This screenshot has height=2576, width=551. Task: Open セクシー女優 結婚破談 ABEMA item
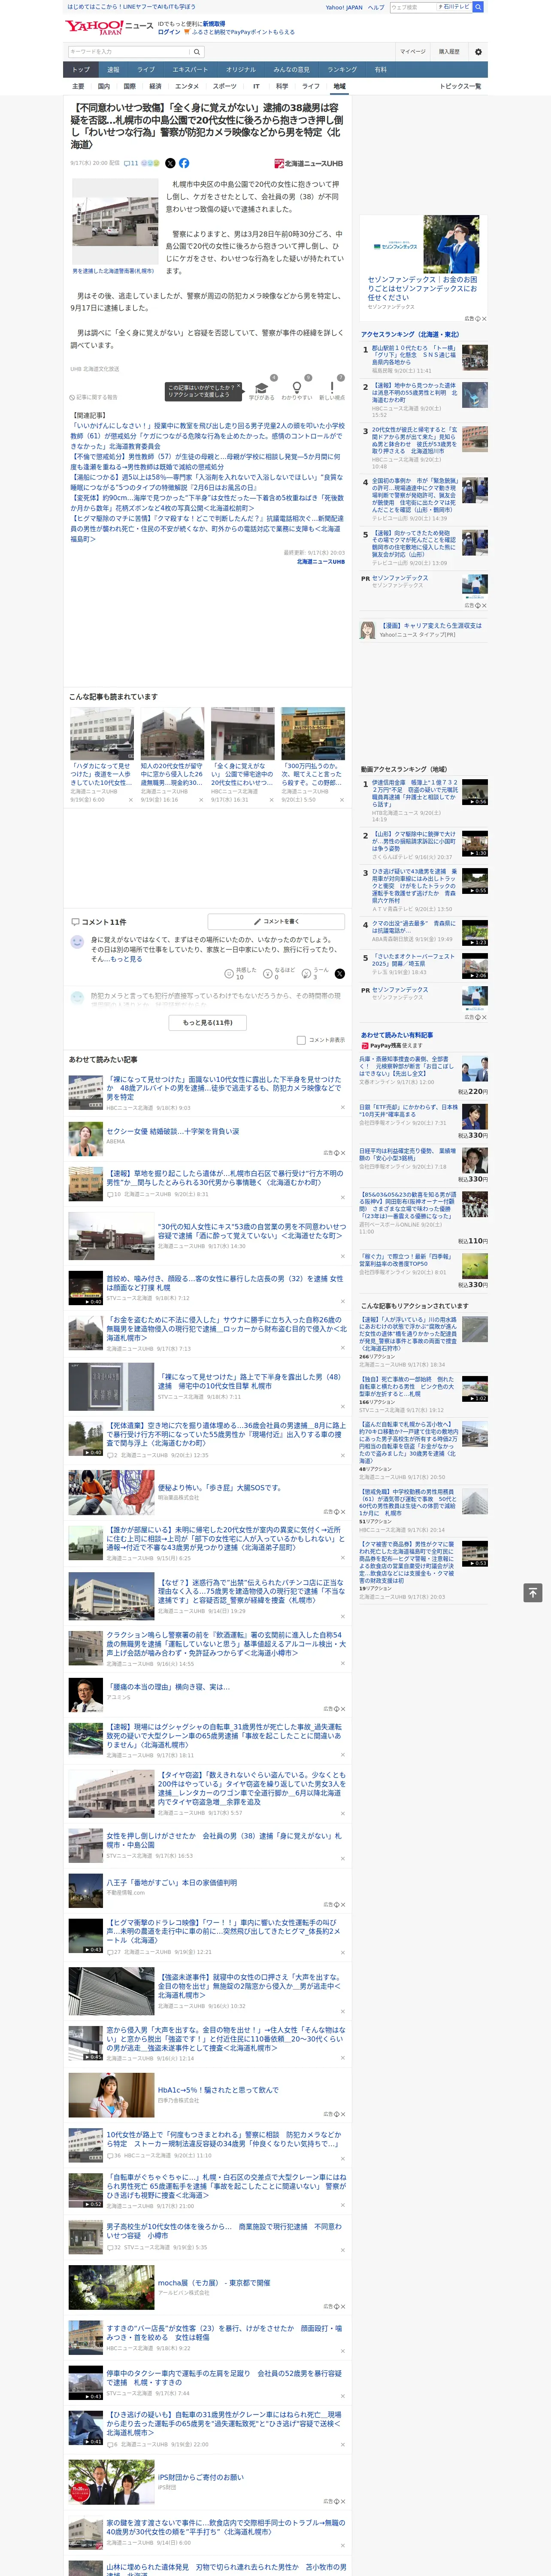click(173, 1131)
